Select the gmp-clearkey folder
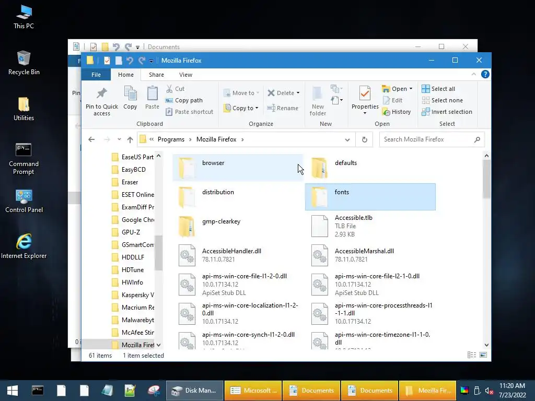The height and width of the screenshot is (401, 535). (238, 226)
